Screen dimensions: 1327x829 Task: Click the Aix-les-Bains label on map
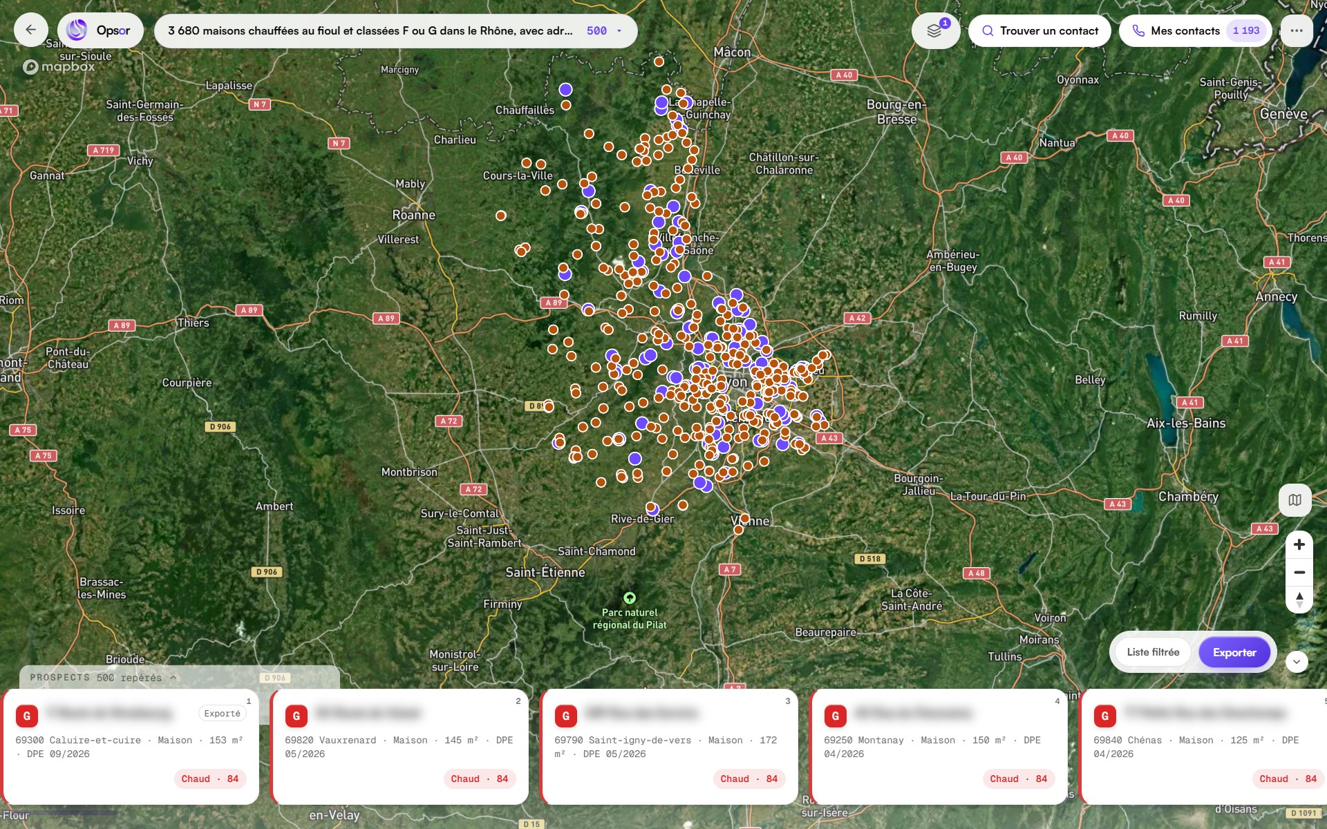(1186, 423)
